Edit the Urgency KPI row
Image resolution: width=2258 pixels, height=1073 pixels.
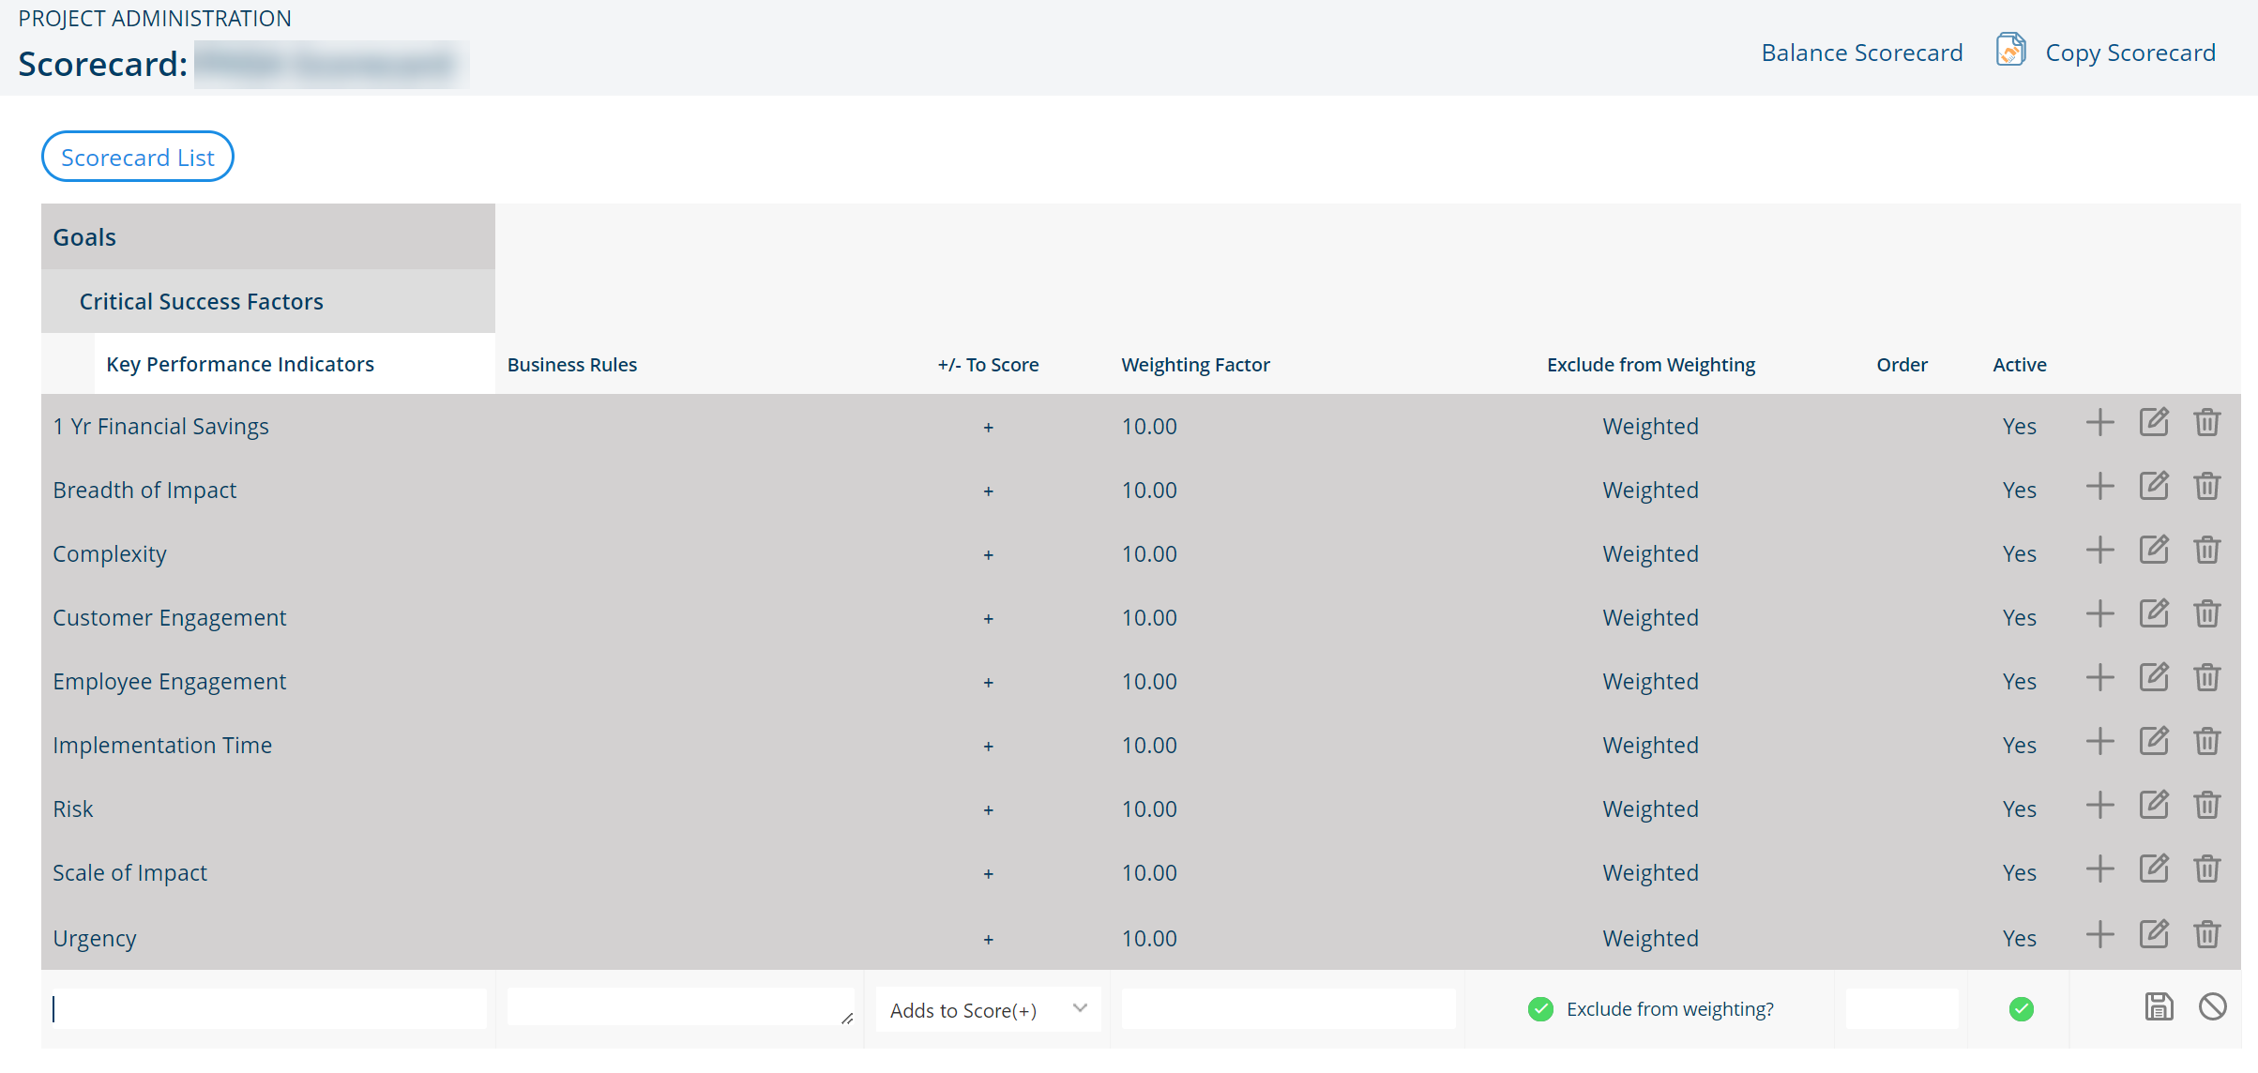pos(2153,935)
